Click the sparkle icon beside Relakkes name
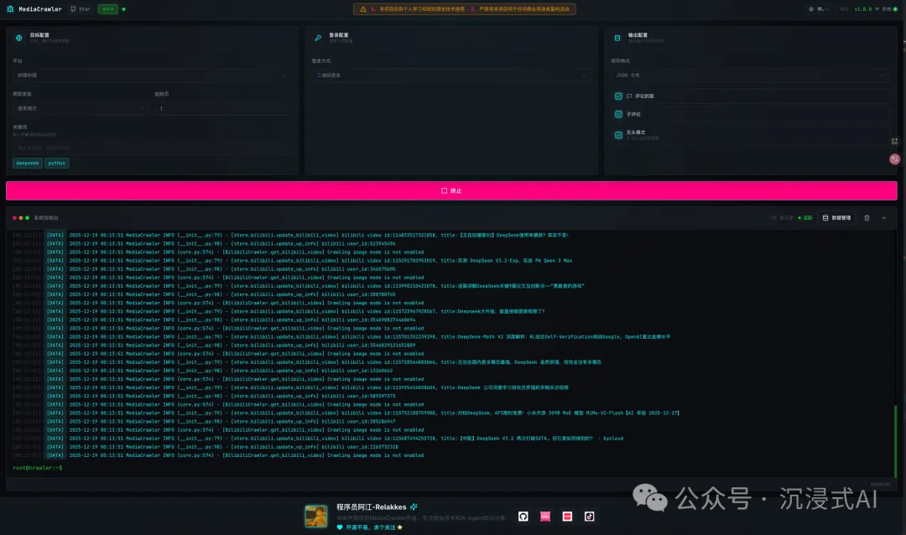 coord(414,506)
